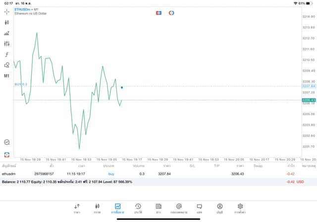Screen dimensions: 317x222
Task: Open the drawing objects shapes tool
Action: point(7,65)
